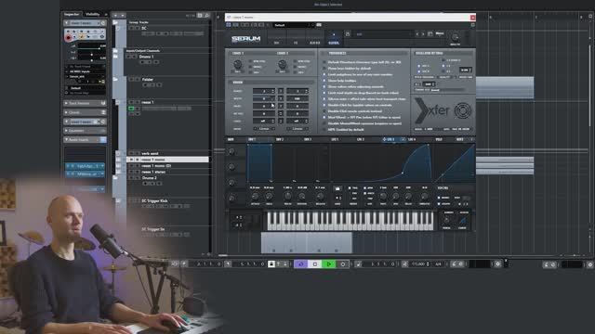The image size is (595, 334).
Task: Click the Stop button in transport bar
Action: [314, 263]
